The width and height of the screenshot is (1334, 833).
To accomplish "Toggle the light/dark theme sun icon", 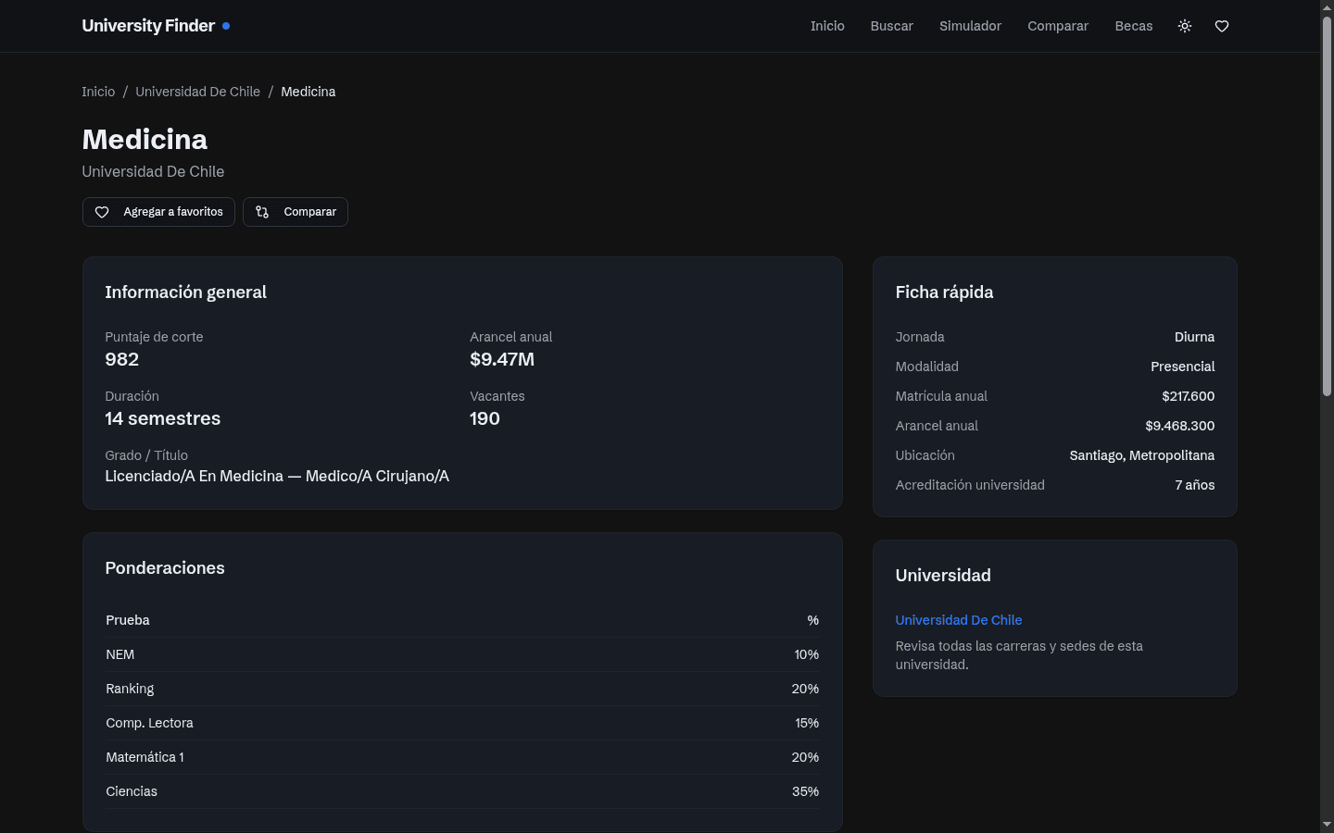I will [x=1185, y=26].
